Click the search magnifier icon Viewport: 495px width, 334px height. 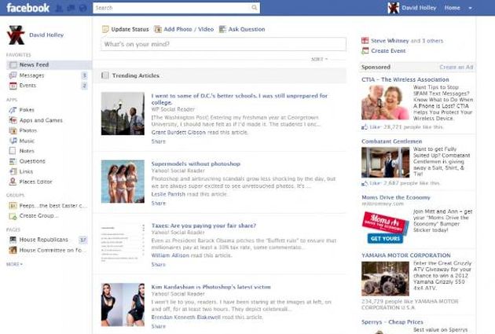[x=254, y=8]
